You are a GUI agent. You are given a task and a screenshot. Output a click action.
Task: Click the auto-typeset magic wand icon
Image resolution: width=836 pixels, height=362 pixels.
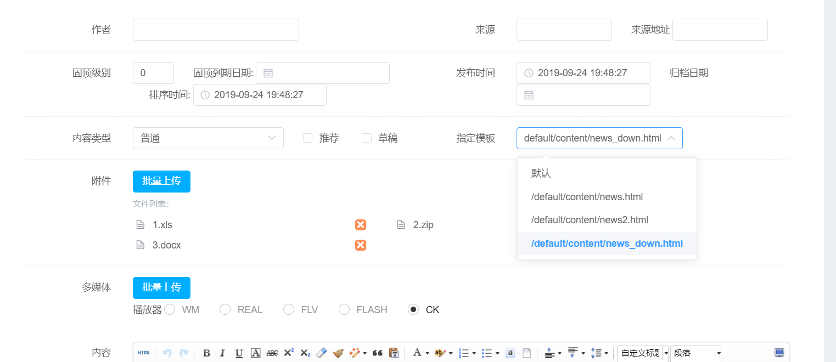(355, 353)
